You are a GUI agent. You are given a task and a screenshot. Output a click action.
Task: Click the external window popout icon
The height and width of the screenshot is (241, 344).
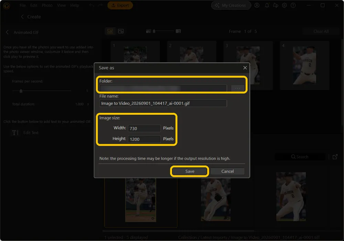(335, 157)
